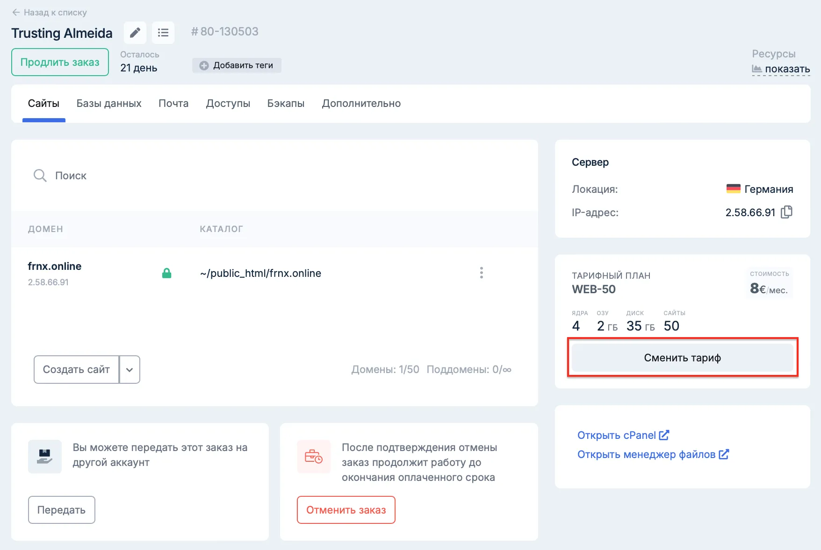The width and height of the screenshot is (821, 550).
Task: Open the list icon next to the order name
Action: [x=163, y=33]
